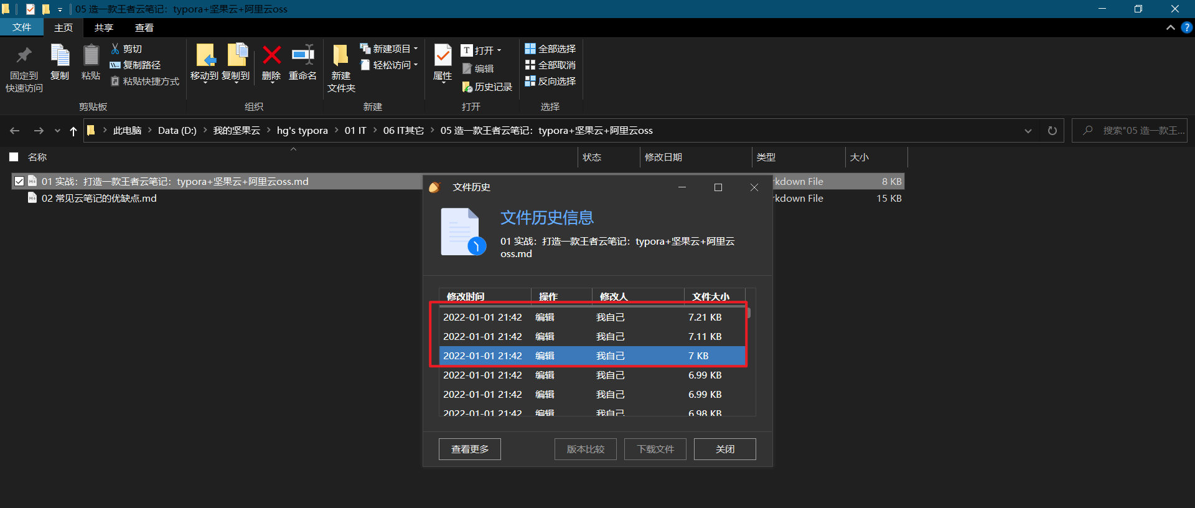Select history row with 7.11 KB

point(592,337)
